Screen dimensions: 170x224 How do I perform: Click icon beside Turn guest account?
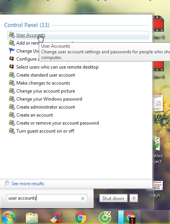[12, 131]
